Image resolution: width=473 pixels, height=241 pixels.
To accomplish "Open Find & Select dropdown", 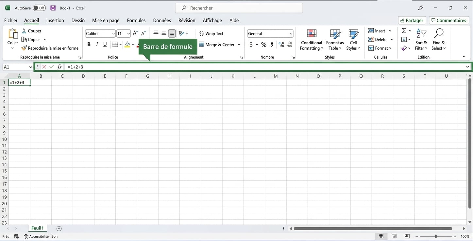I will (438, 40).
